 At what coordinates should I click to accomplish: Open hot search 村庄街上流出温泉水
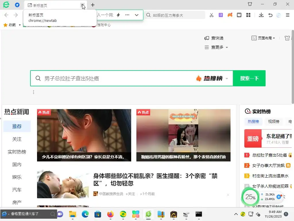click(270, 176)
